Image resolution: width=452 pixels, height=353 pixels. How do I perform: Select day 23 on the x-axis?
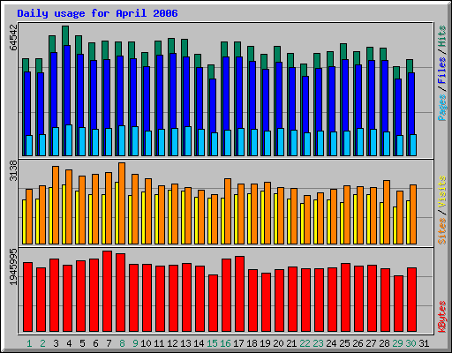pos(318,343)
